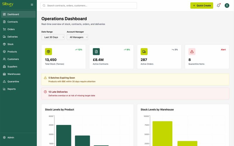
Task: Click the Dashboard grid icon in sidebar
Action: (4, 14)
